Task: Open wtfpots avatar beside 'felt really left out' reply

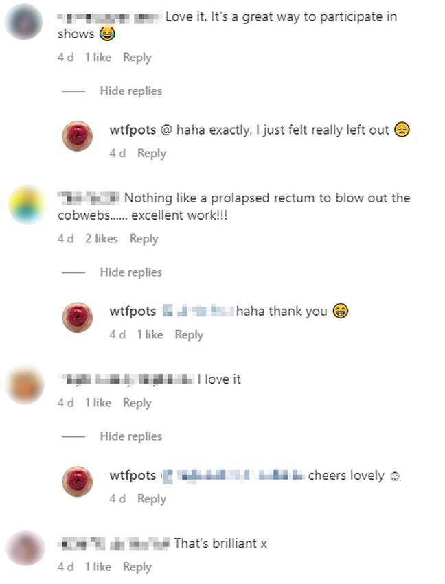Action: (x=77, y=136)
